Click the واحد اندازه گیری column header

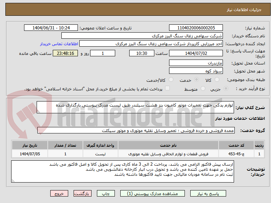click(x=101, y=145)
